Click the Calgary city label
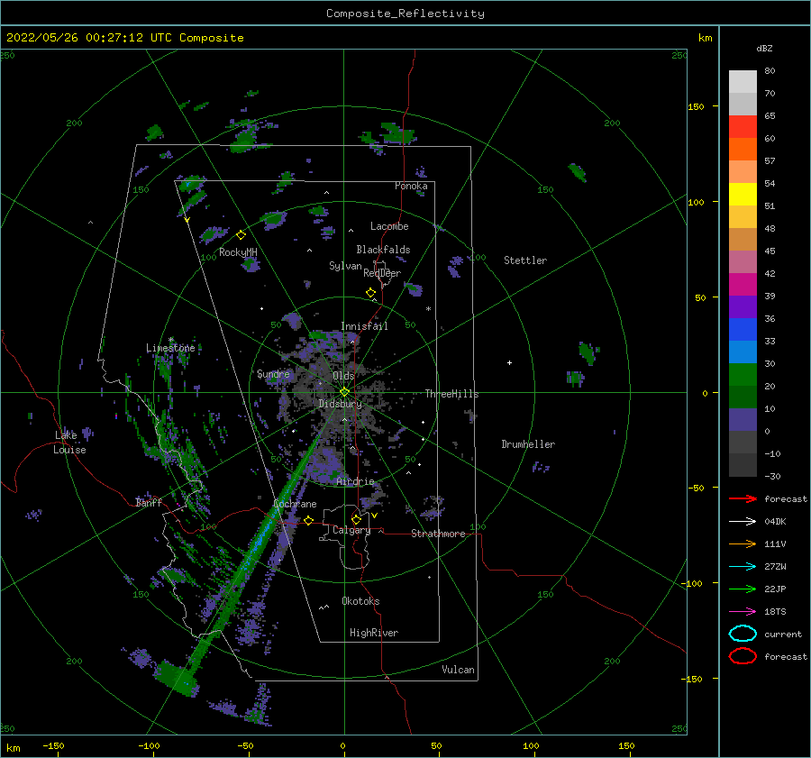811x758 pixels. point(351,530)
